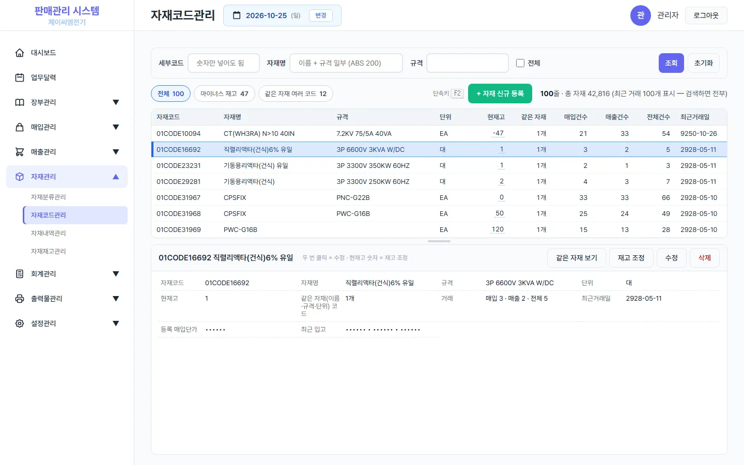Open 자재분류관리 submenu item

point(75,197)
